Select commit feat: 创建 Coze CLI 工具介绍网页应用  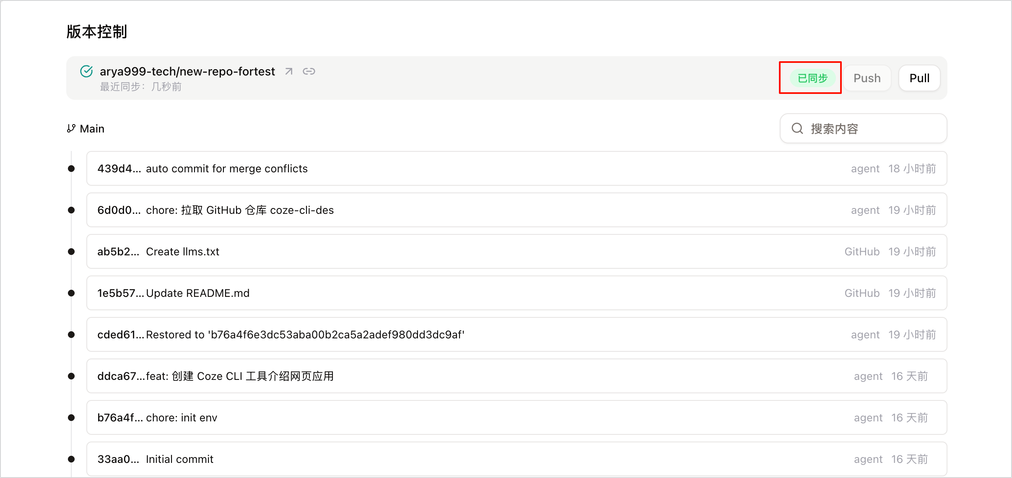(x=516, y=376)
